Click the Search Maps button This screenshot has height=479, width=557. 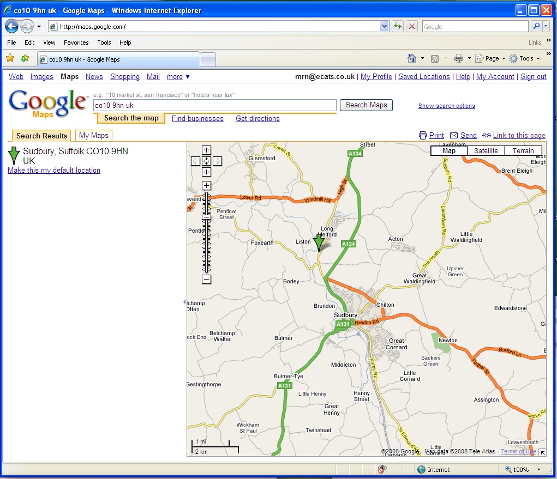[366, 105]
